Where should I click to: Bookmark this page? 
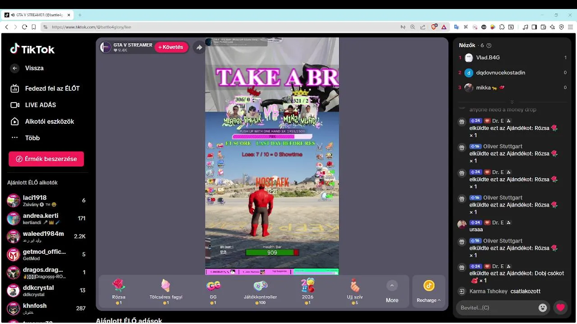point(34,27)
